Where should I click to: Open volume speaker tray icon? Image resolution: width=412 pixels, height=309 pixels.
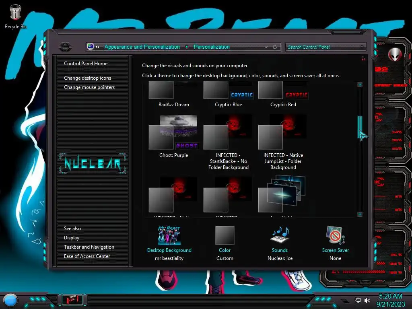click(x=367, y=300)
